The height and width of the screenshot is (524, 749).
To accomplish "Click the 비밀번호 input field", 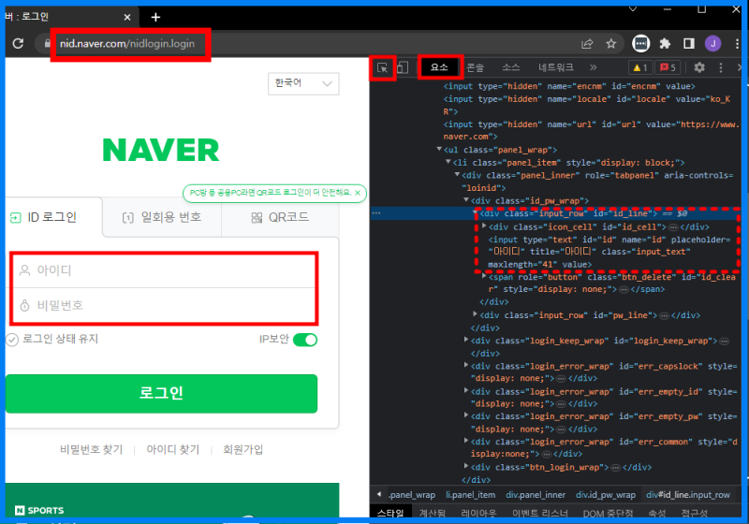I will click(x=164, y=305).
